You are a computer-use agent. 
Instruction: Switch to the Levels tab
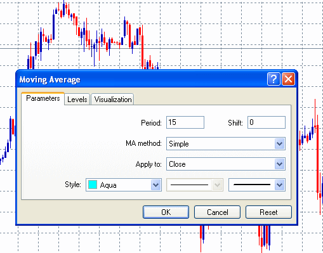point(77,100)
